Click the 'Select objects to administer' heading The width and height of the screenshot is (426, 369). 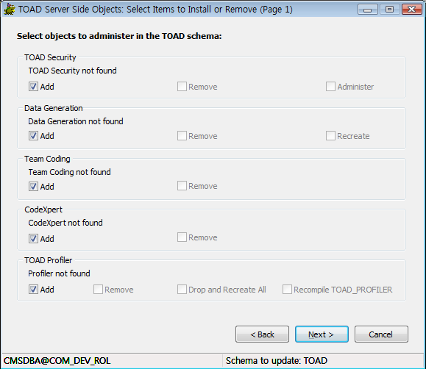pos(119,36)
